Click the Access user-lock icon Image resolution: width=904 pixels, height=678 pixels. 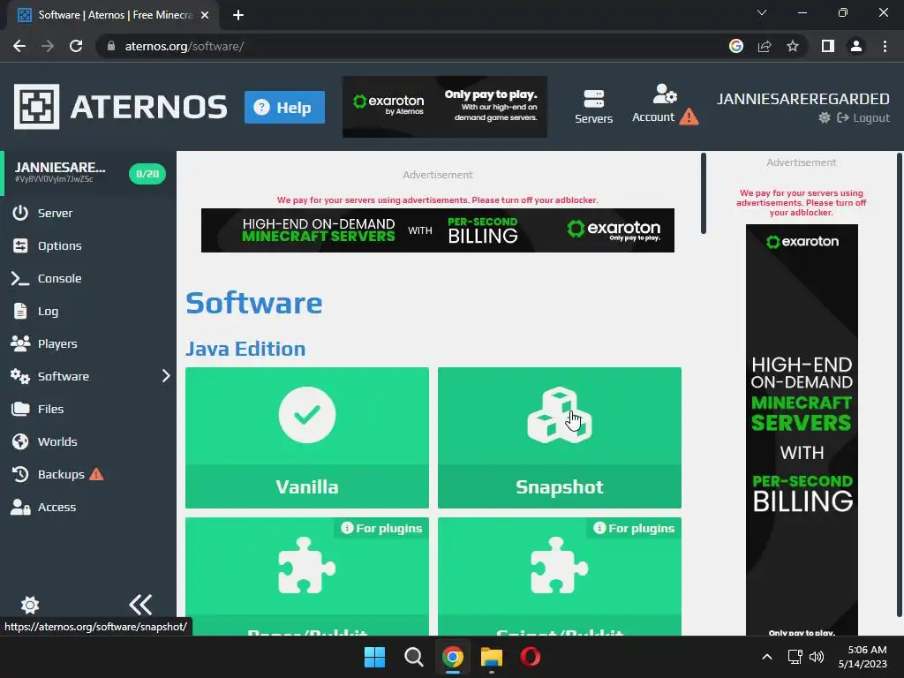[x=20, y=507]
